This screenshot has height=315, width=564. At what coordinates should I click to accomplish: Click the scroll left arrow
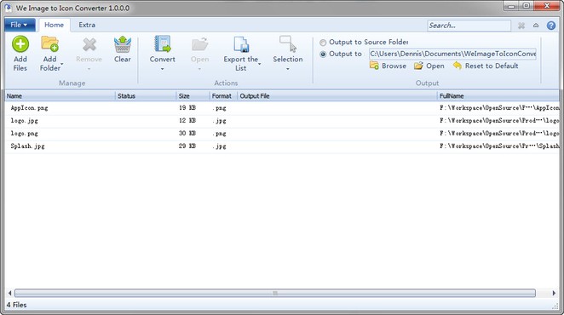click(9, 293)
